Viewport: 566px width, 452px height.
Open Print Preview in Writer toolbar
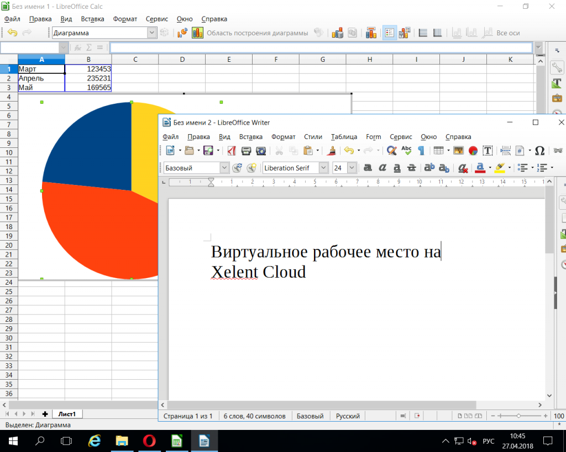[261, 151]
